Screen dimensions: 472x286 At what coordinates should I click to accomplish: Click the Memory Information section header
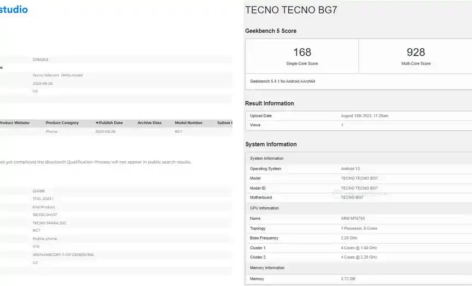coord(267,268)
